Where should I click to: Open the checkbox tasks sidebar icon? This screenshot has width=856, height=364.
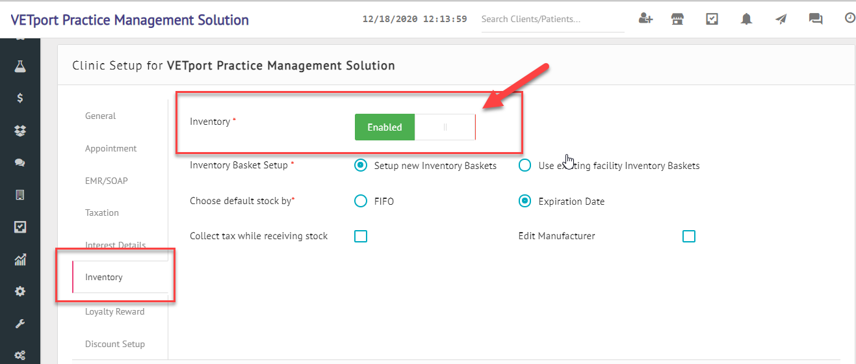pyautogui.click(x=20, y=227)
